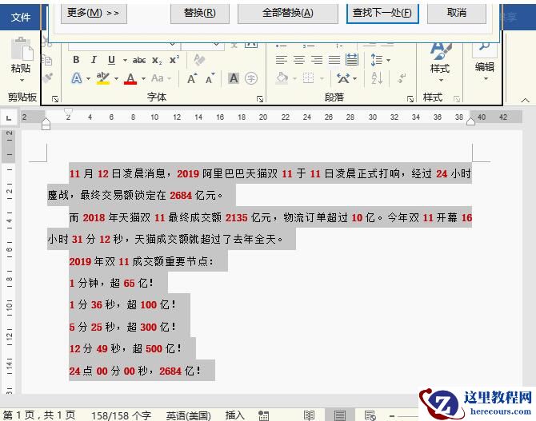Apply superscript formatting

[174, 60]
